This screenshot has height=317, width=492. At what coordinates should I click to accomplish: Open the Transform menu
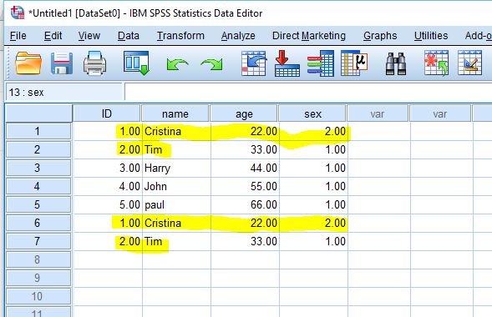(180, 36)
